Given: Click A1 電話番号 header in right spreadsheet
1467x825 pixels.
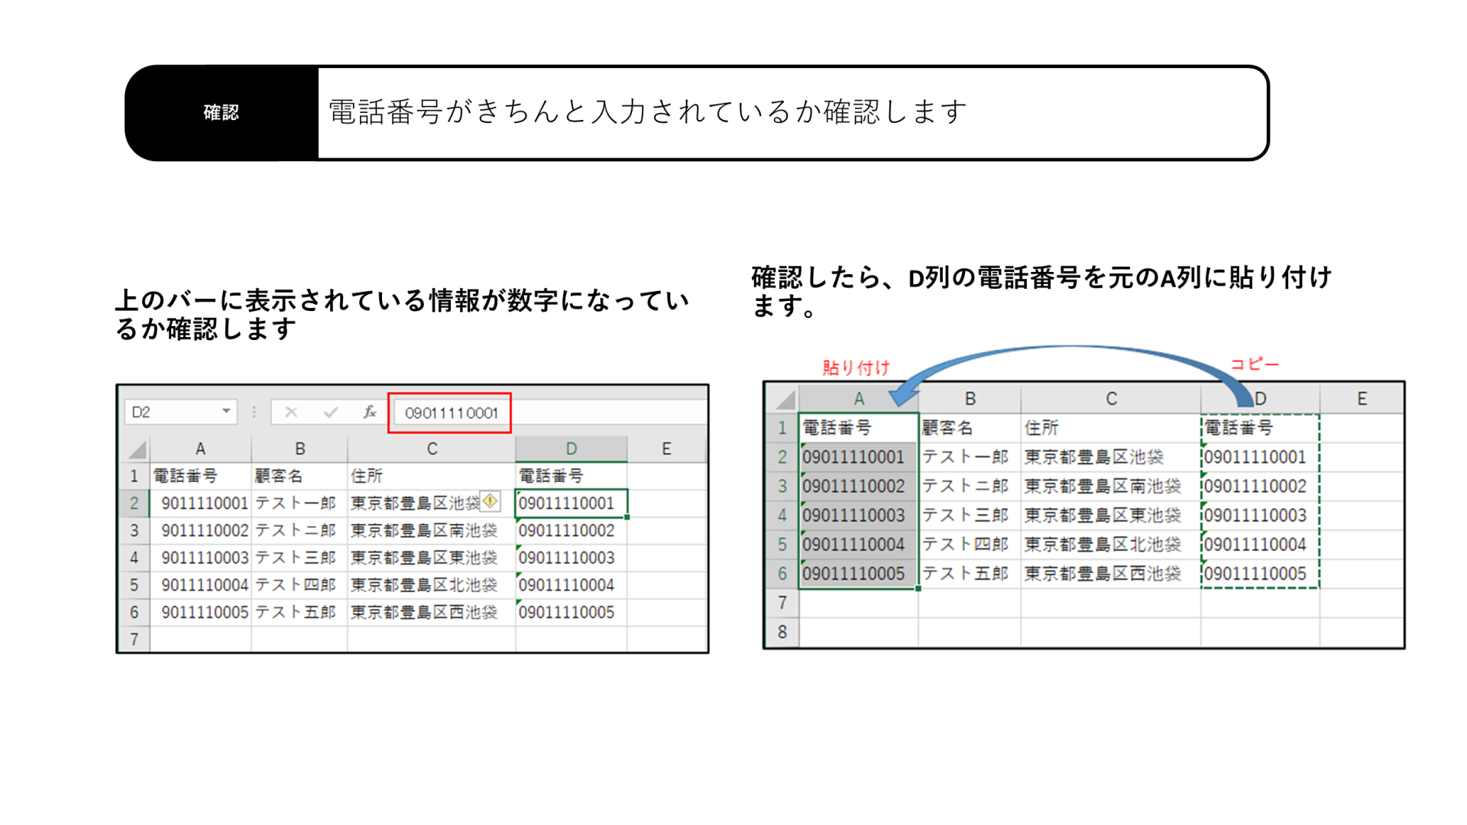Looking at the screenshot, I should pyautogui.click(x=859, y=428).
